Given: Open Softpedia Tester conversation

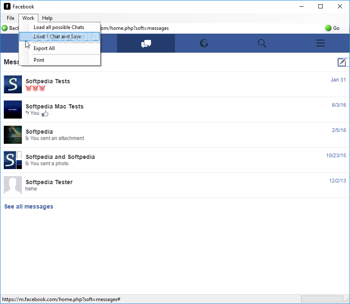Looking at the screenshot, I should 175,185.
